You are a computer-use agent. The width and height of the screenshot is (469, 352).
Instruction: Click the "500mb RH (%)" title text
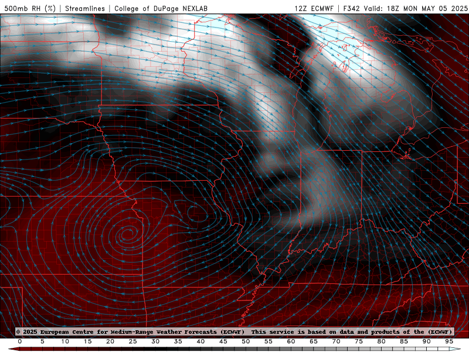click(30, 8)
